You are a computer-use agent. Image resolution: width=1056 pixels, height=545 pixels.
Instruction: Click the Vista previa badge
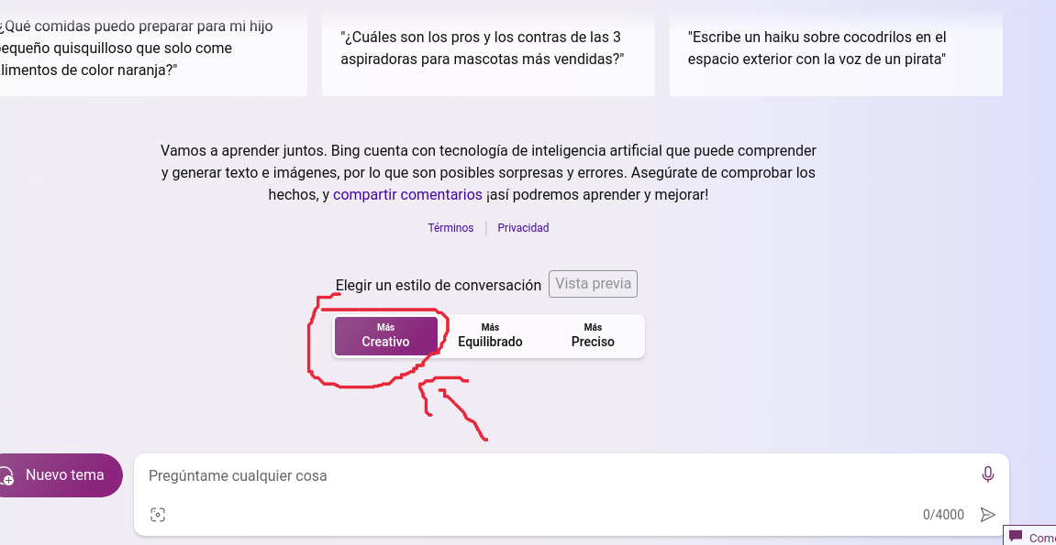593,284
